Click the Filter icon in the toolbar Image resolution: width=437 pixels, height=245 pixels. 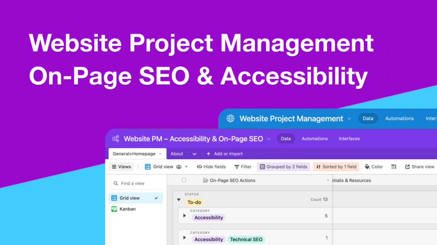pos(237,167)
